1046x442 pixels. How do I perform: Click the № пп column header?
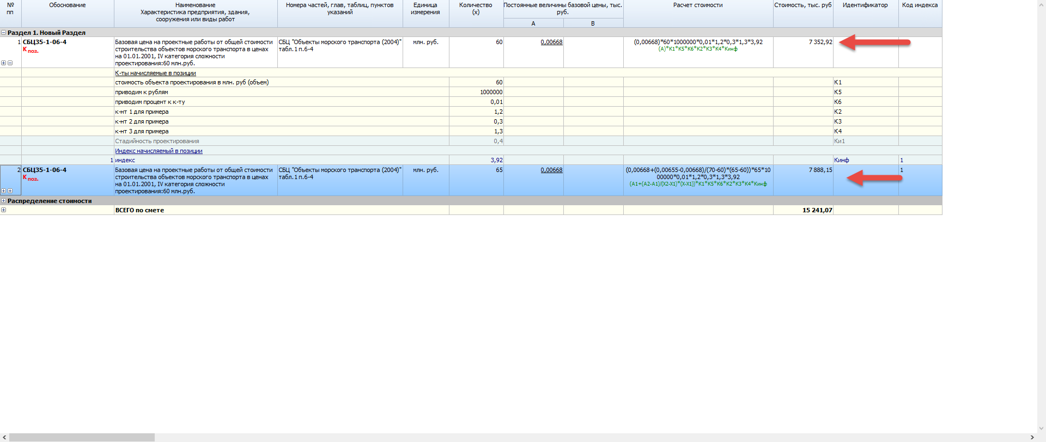click(x=10, y=14)
